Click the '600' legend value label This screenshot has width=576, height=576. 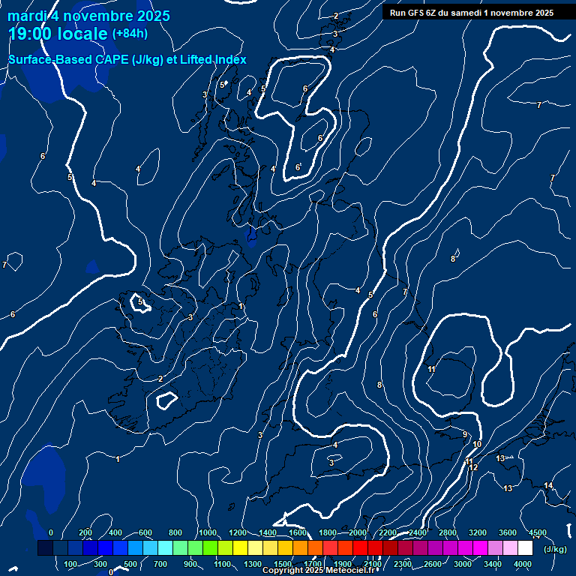(x=145, y=532)
